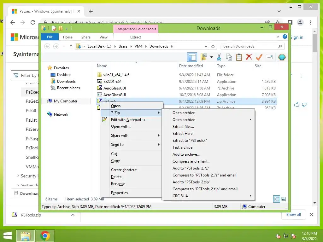323x242 pixels.
Task: Click the orange checkmark Properties icon
Action: [259, 57]
